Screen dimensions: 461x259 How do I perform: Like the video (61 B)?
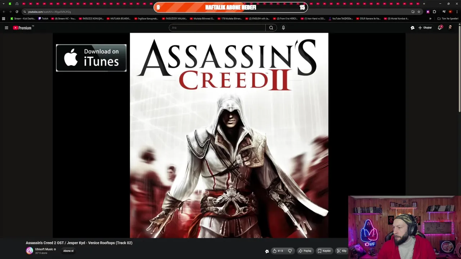tap(278, 251)
